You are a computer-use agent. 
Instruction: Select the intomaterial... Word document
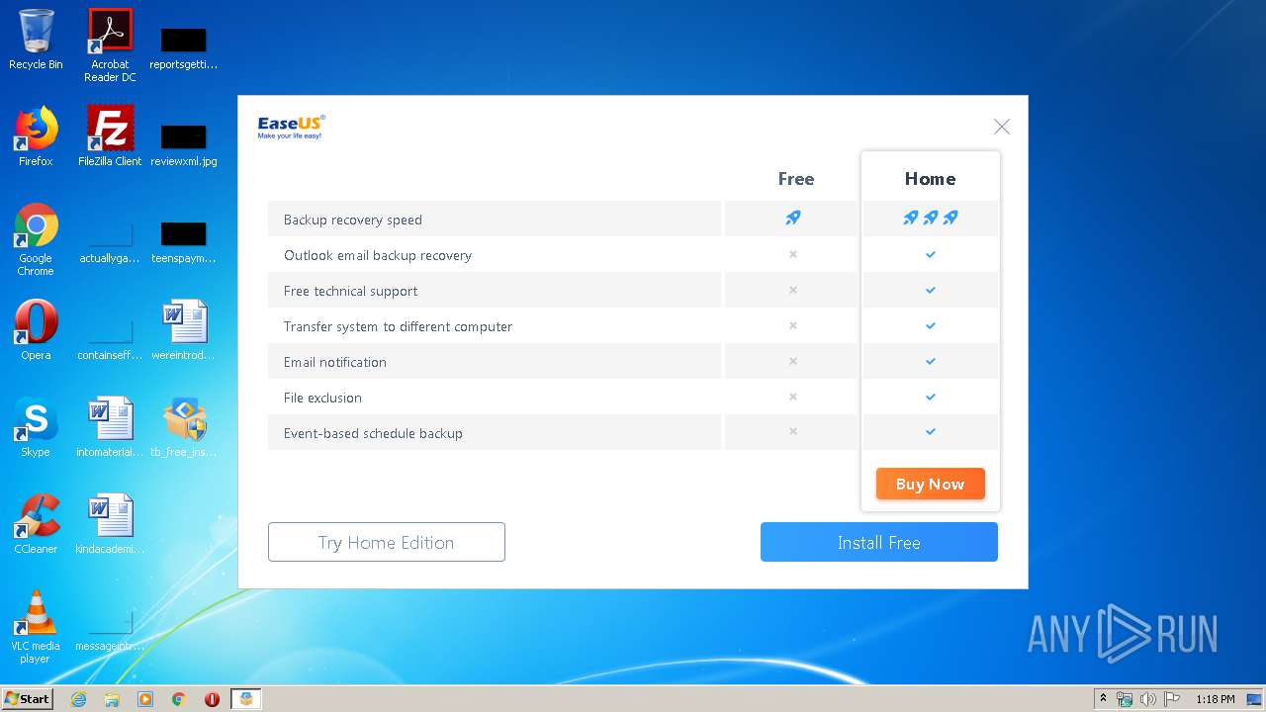(110, 427)
